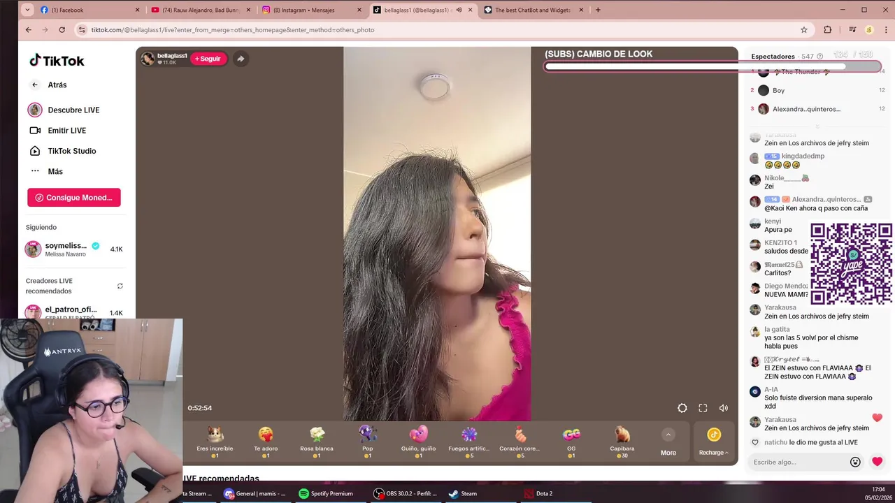895x503 pixels.
Task: Open the Recharge coins menu
Action: tap(714, 443)
